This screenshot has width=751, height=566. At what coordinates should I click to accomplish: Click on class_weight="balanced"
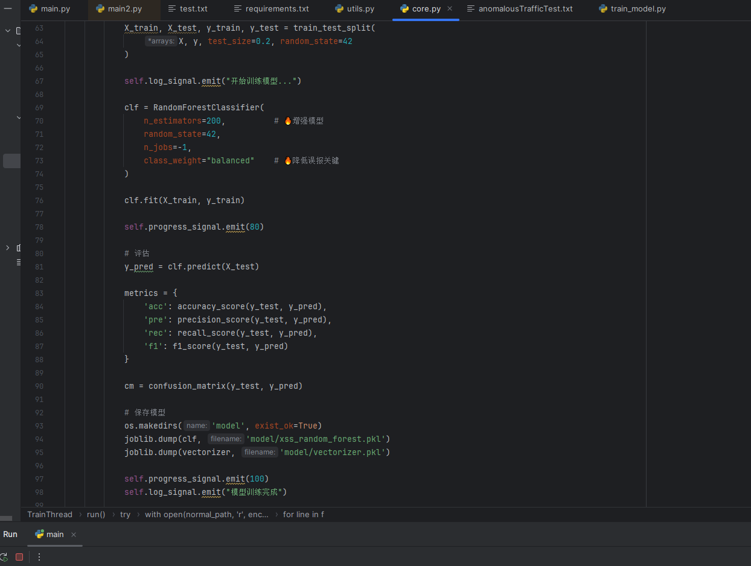(199, 161)
